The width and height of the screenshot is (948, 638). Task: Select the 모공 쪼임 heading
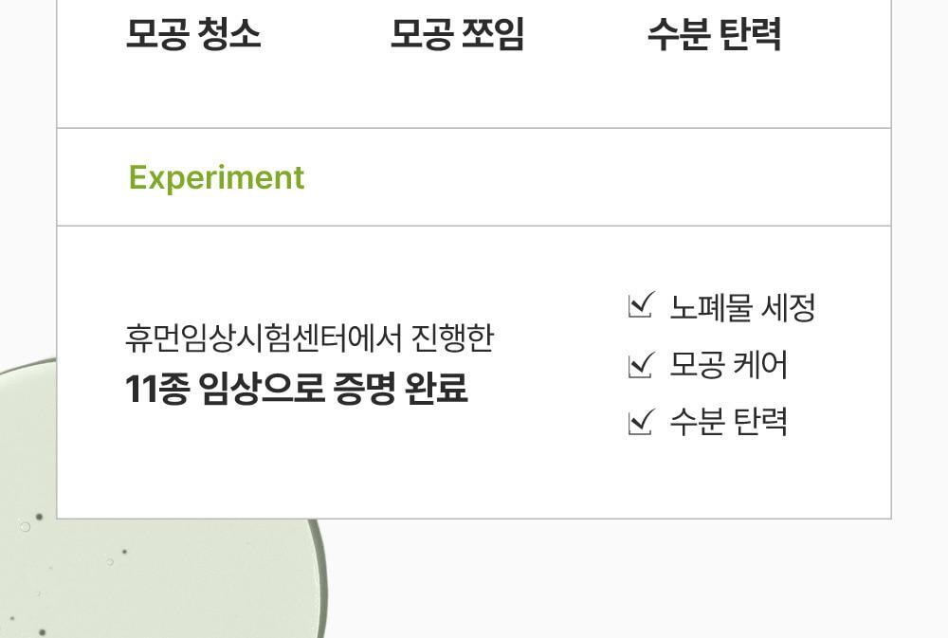click(x=457, y=34)
